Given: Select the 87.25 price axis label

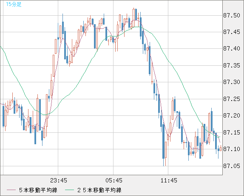Looking at the screenshot, I should (x=232, y=99).
